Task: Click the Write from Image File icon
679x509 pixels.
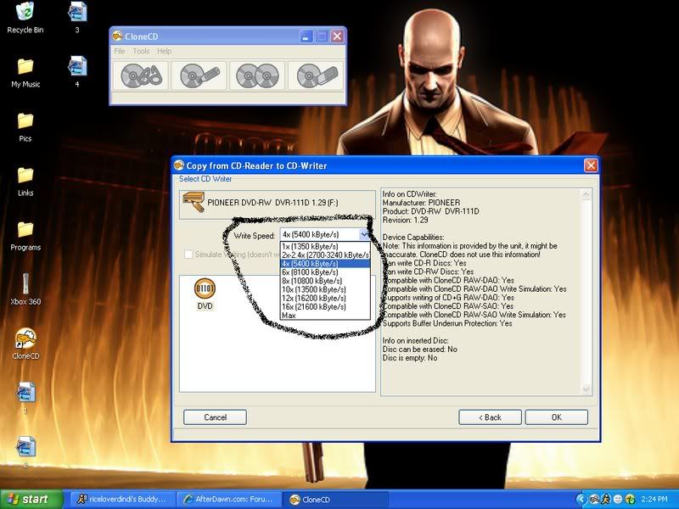Action: pos(199,76)
